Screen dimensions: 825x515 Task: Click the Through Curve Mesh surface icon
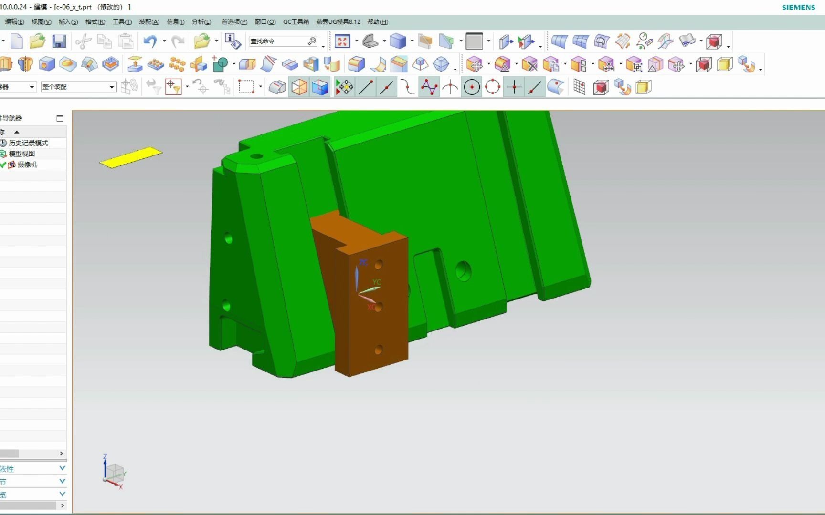580,41
